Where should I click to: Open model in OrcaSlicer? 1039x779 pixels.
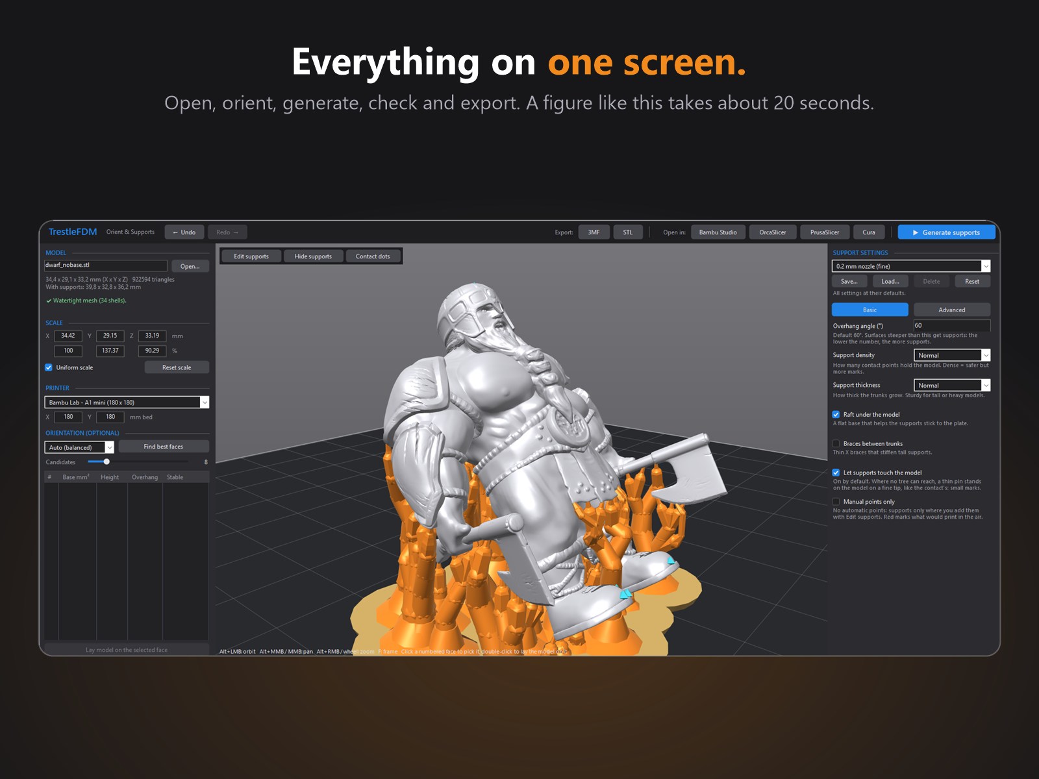773,232
